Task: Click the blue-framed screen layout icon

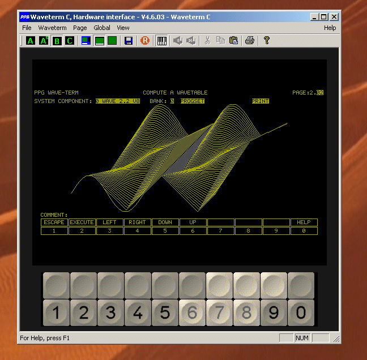Action: pos(86,41)
